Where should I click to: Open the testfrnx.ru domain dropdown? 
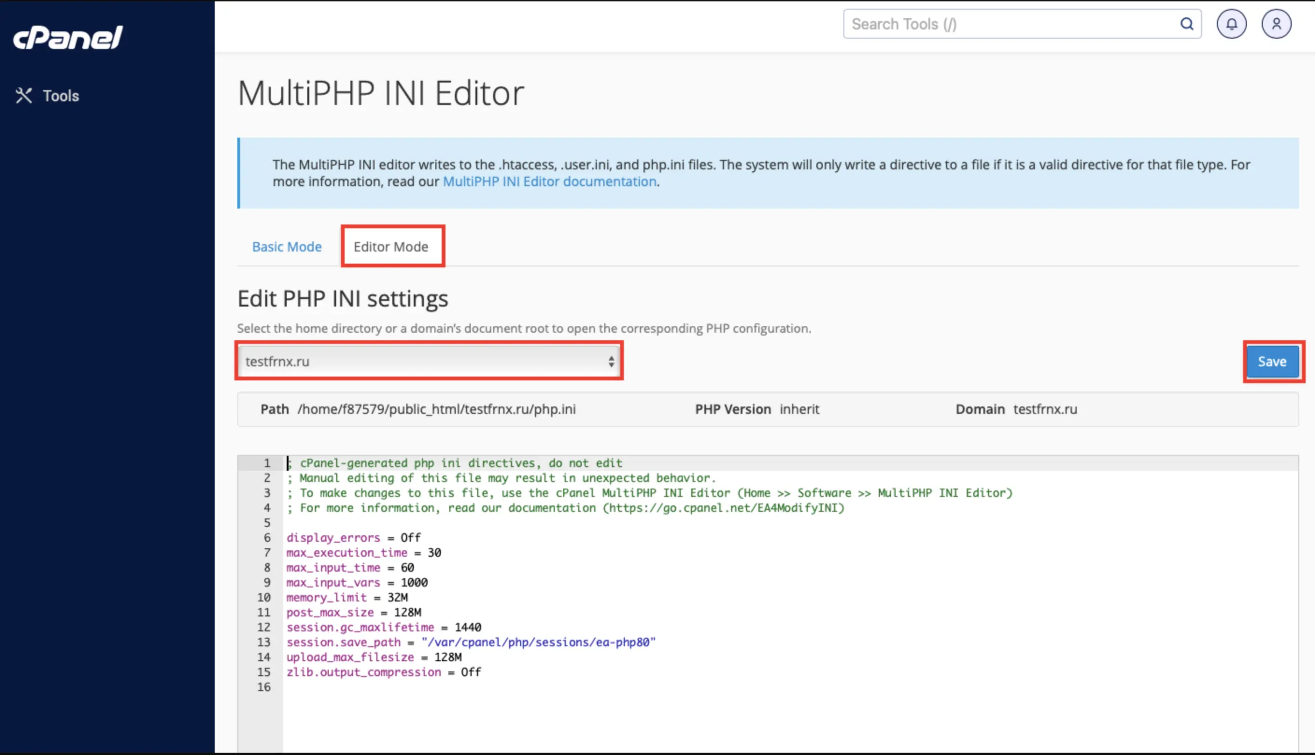tap(429, 362)
